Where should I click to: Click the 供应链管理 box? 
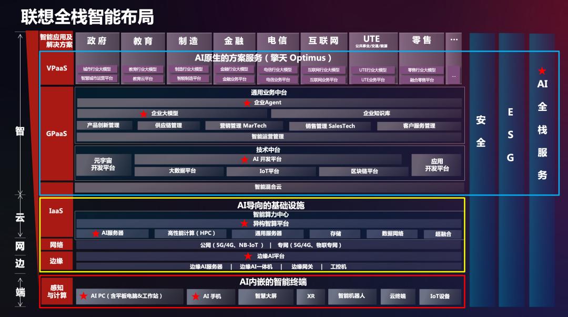tap(168, 126)
